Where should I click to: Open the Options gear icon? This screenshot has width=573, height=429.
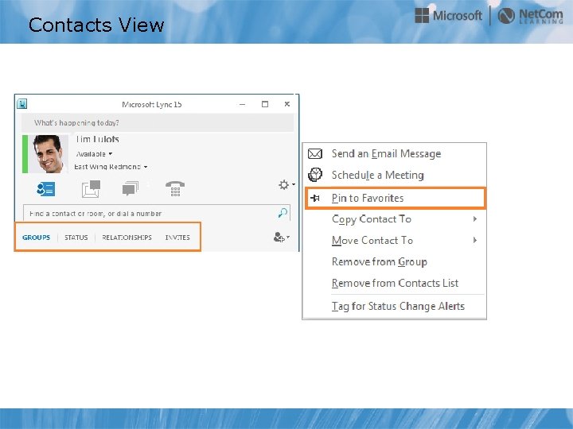283,184
